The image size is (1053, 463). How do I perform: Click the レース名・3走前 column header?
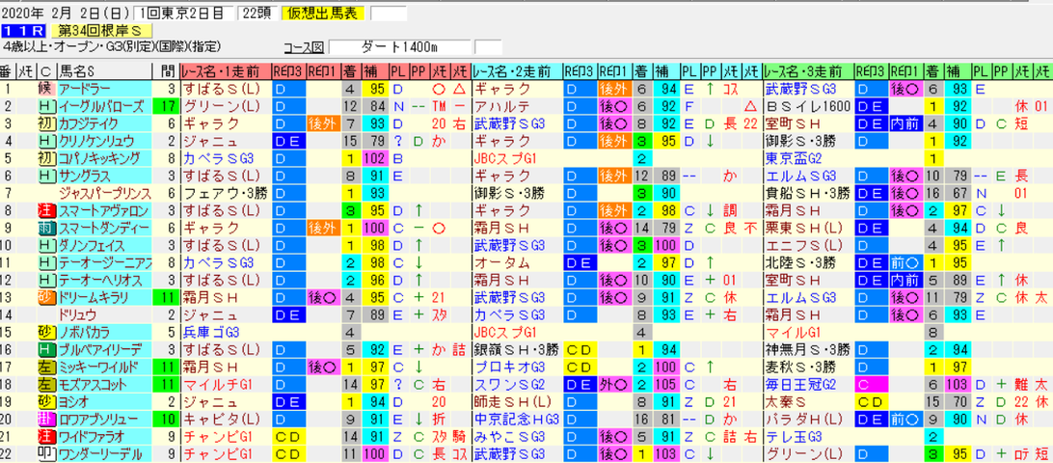pyautogui.click(x=808, y=70)
